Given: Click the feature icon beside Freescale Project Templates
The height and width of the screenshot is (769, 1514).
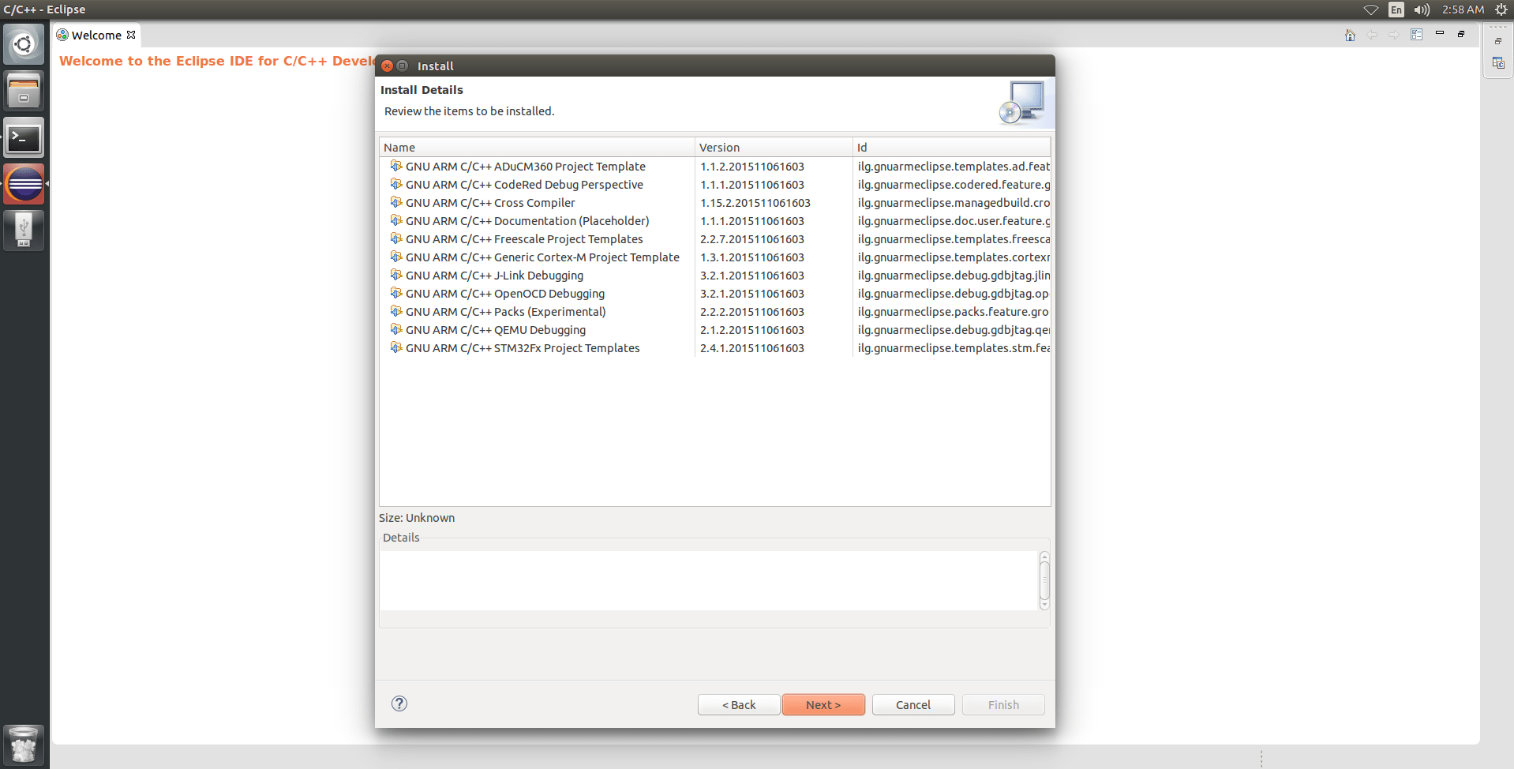Looking at the screenshot, I should [x=396, y=238].
